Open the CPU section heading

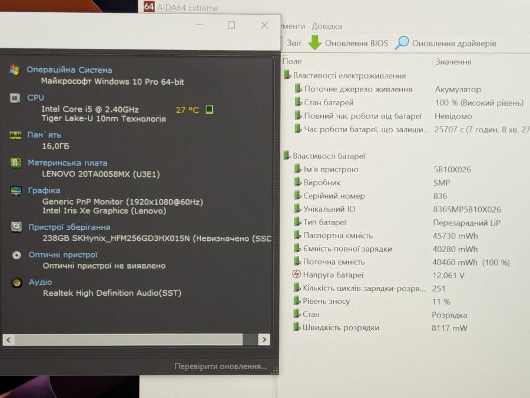[35, 98]
